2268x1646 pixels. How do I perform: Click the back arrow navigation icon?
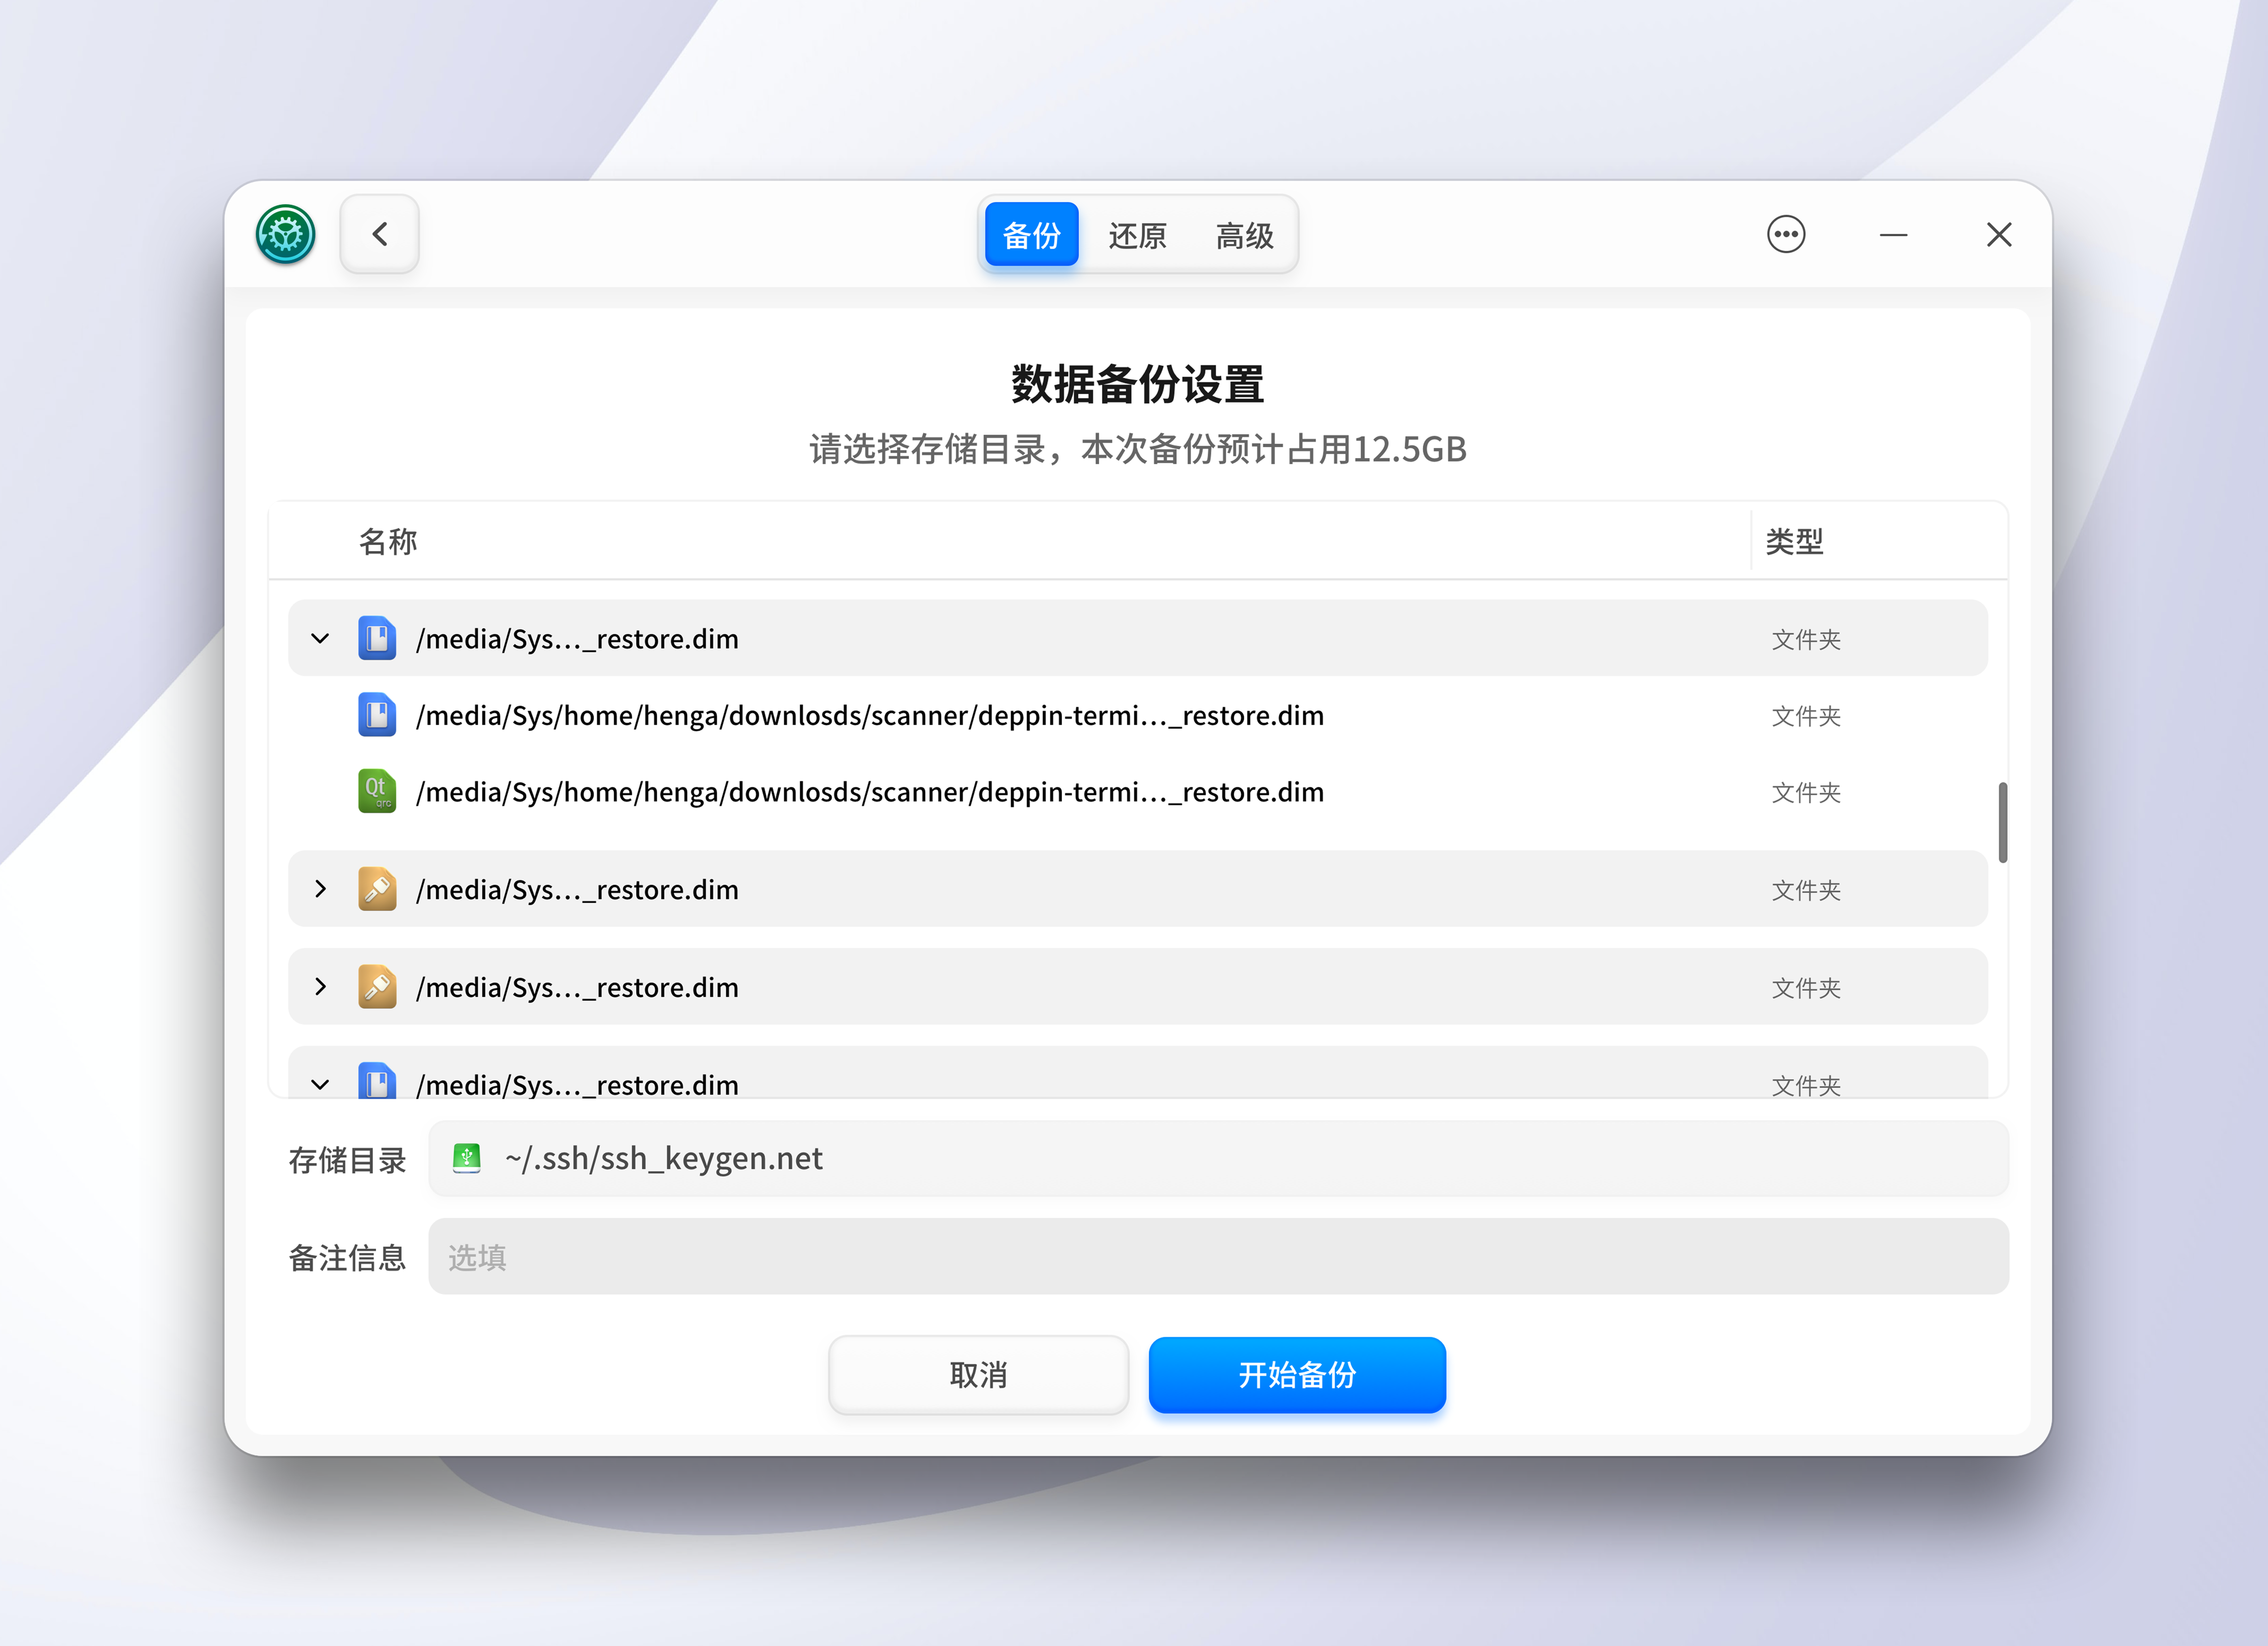coord(379,233)
